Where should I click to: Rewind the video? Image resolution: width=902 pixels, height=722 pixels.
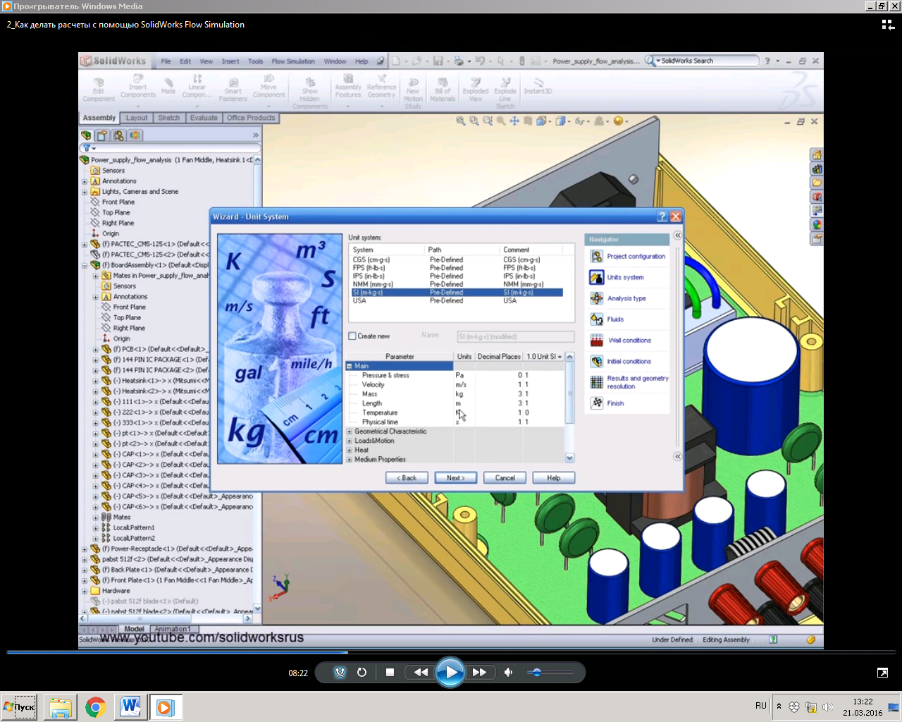(x=421, y=672)
